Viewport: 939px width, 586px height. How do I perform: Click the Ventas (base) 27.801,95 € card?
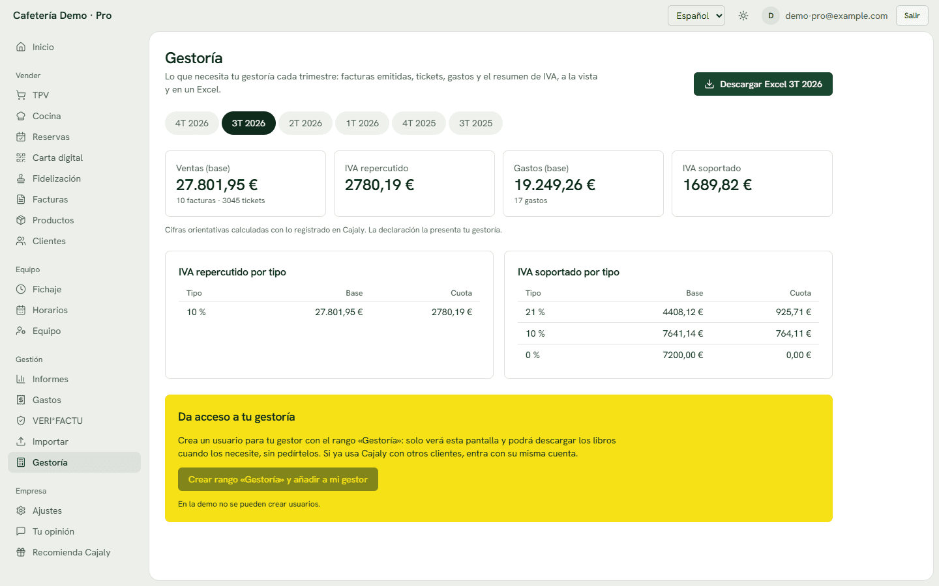[245, 184]
